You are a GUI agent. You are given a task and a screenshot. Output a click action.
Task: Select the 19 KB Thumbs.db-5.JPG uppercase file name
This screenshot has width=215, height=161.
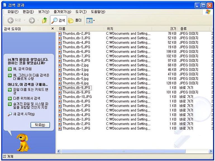77,47
